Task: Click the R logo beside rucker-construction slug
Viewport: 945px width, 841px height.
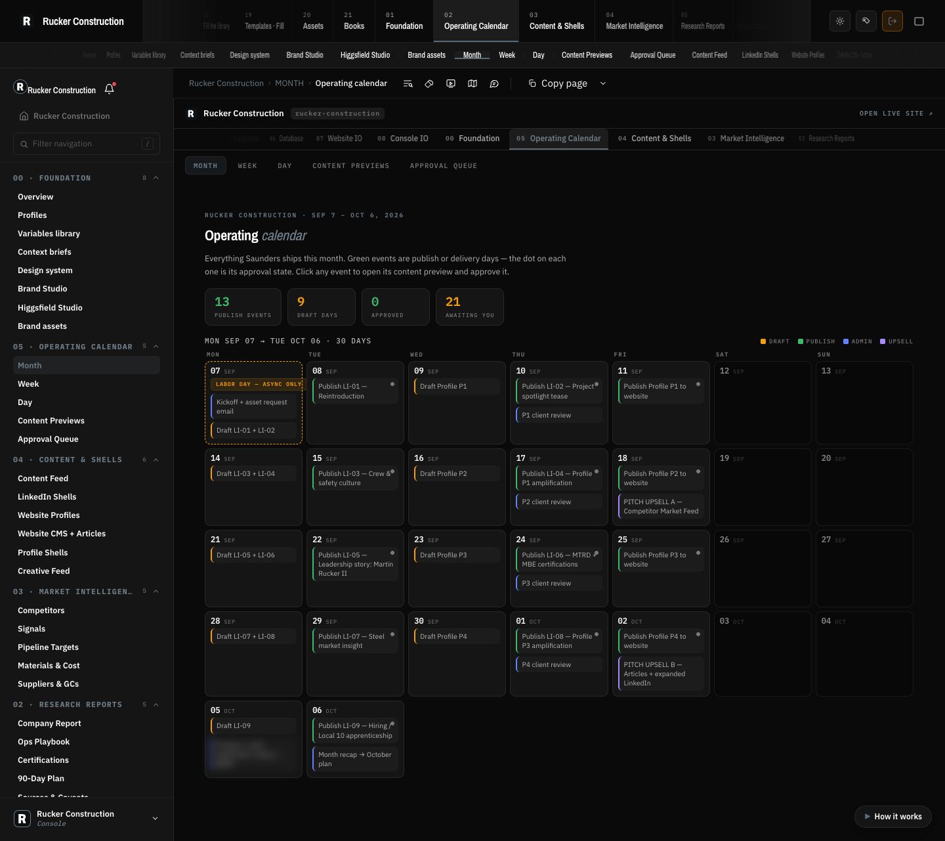Action: click(191, 114)
